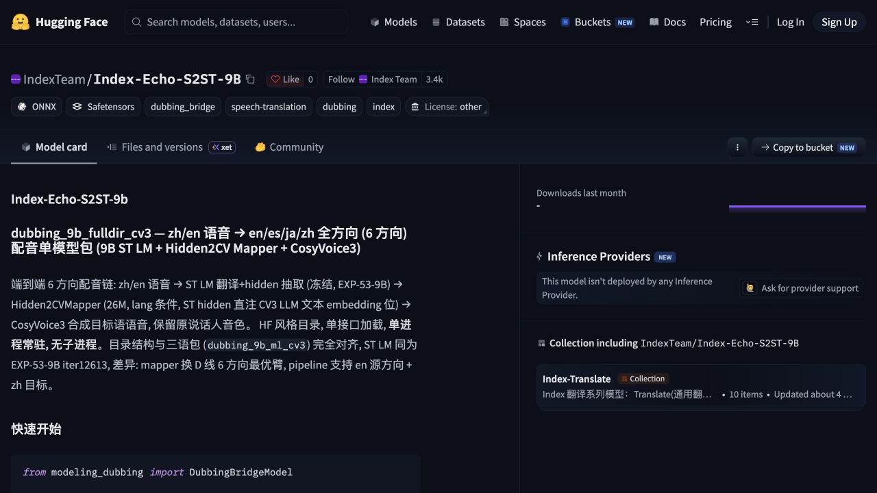
Task: Open the IndexTeam organization link
Action: pos(54,79)
